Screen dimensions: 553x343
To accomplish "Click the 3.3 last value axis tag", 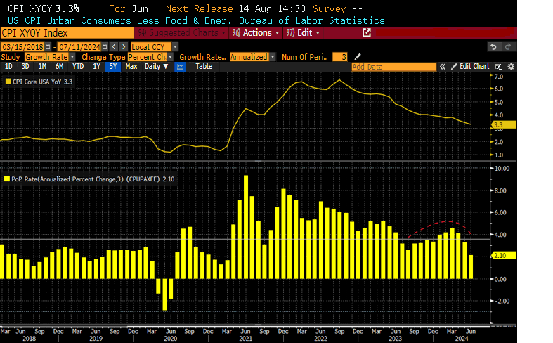I will tap(504, 125).
